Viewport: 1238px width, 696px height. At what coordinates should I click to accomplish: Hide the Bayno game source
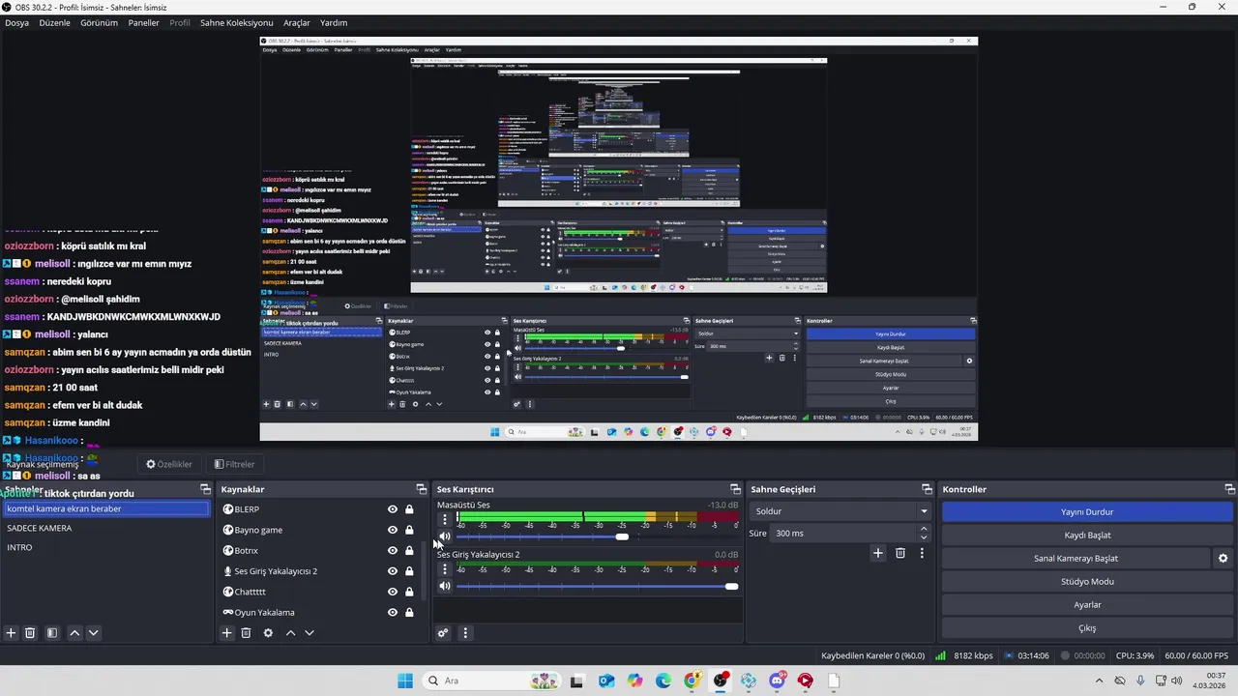(x=393, y=530)
